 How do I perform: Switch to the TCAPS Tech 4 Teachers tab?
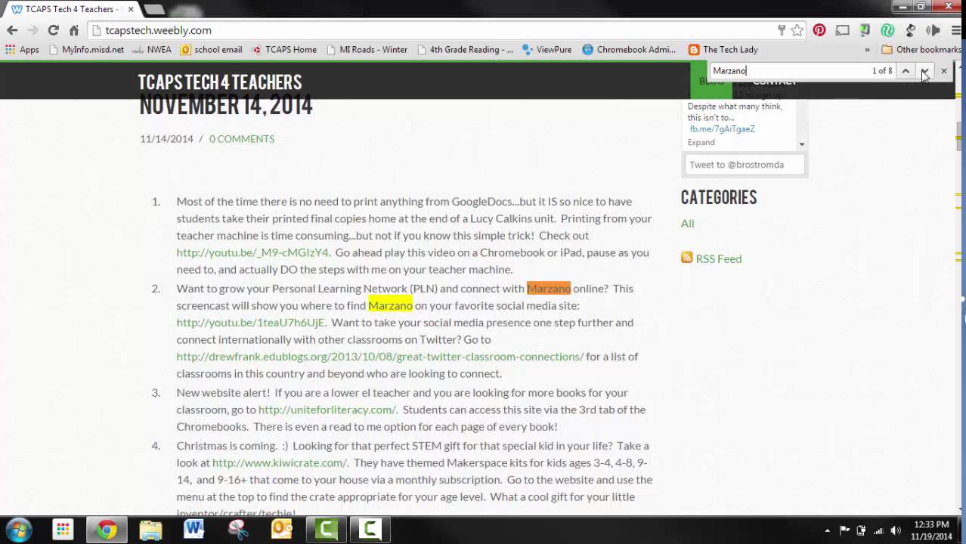tap(72, 9)
